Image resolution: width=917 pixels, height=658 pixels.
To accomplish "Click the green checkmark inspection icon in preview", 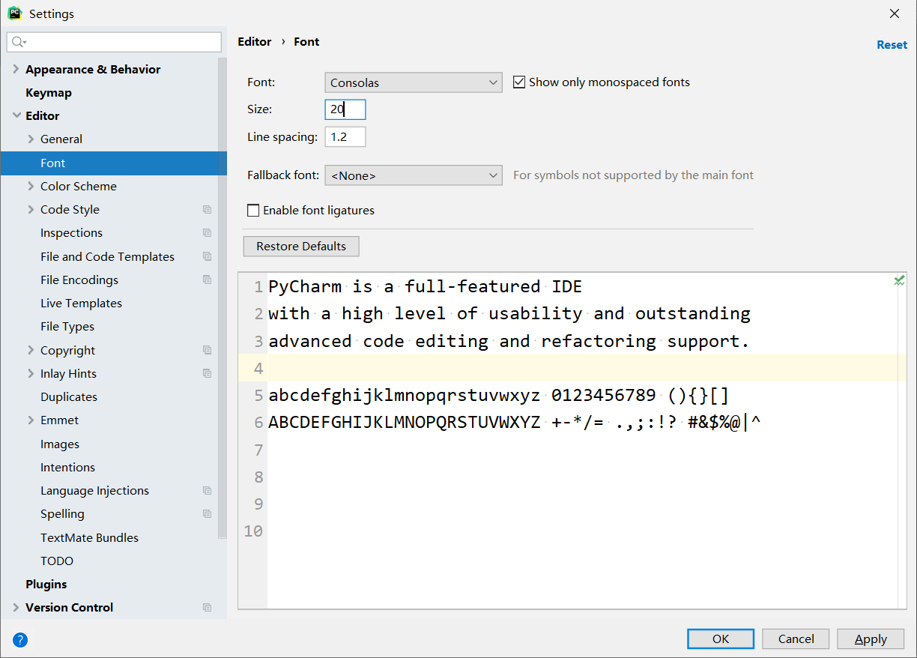I will (x=899, y=280).
